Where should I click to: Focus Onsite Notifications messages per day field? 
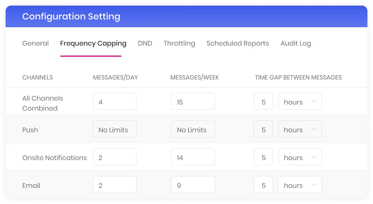[115, 157]
